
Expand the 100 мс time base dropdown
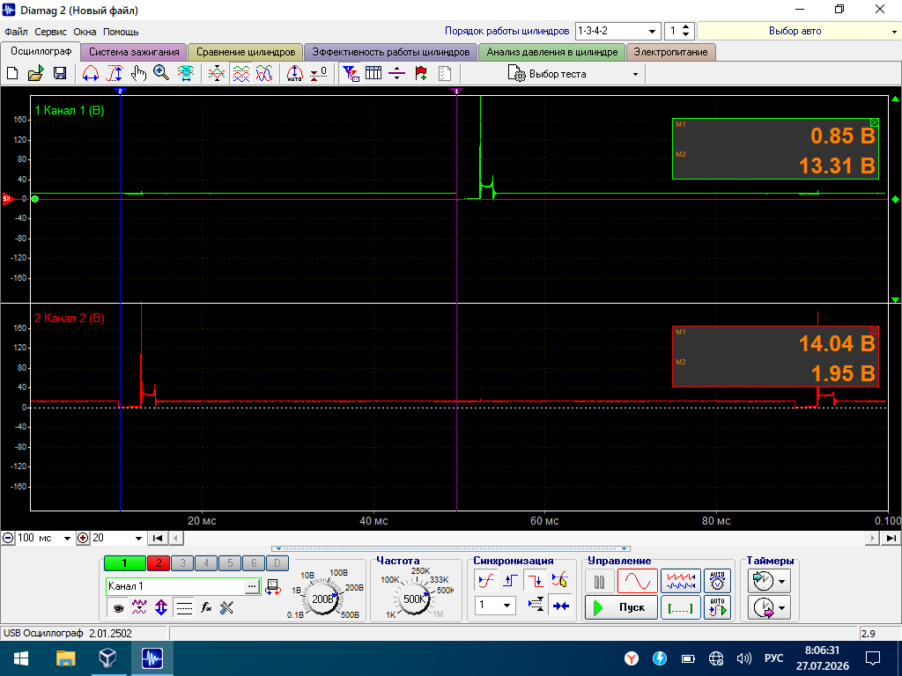pyautogui.click(x=67, y=538)
